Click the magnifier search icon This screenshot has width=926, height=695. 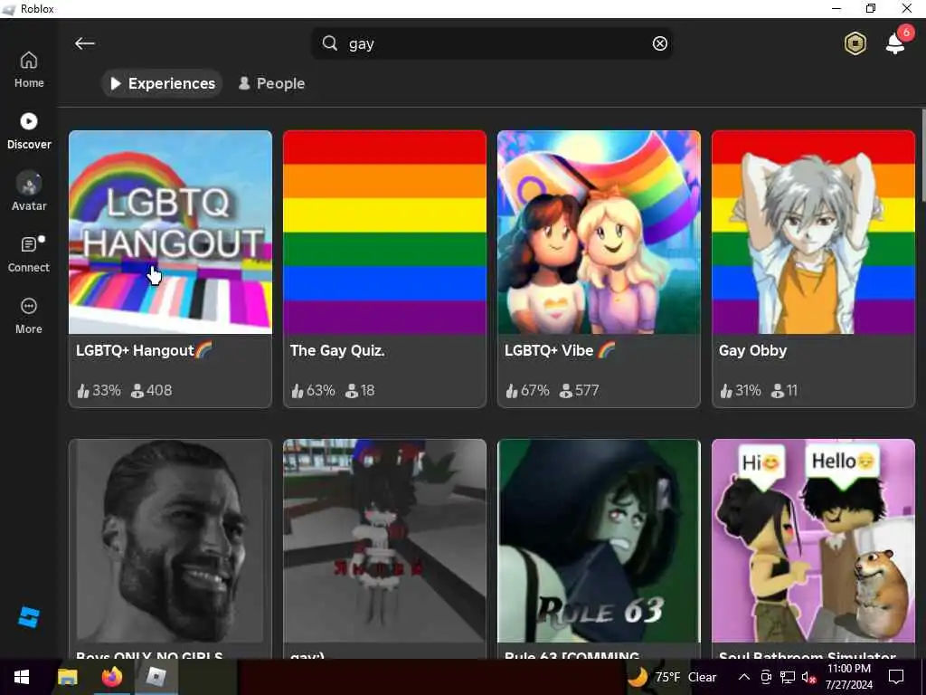coord(329,43)
